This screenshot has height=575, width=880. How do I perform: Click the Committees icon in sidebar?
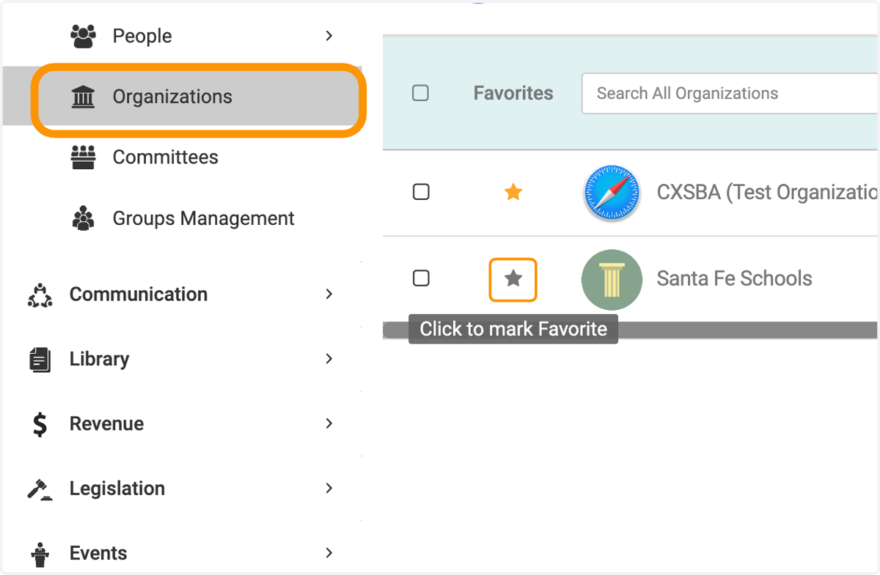pyautogui.click(x=83, y=157)
